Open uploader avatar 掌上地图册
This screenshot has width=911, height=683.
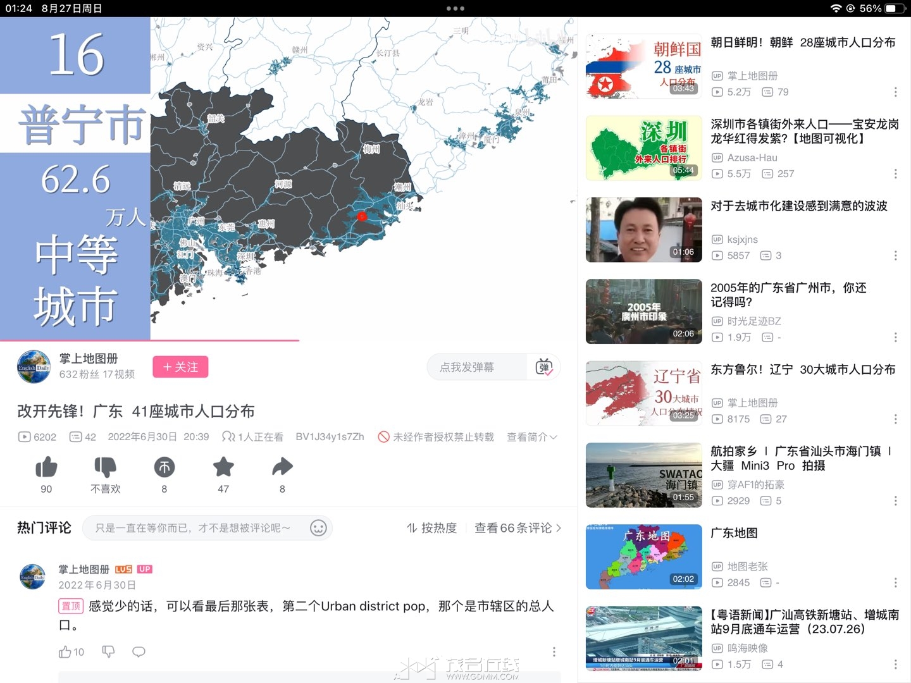[34, 367]
